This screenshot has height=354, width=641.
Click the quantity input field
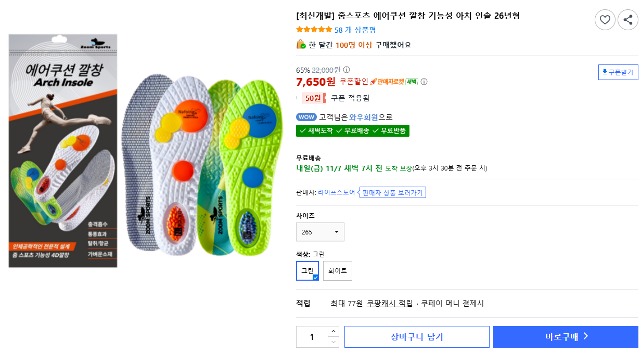(x=312, y=337)
